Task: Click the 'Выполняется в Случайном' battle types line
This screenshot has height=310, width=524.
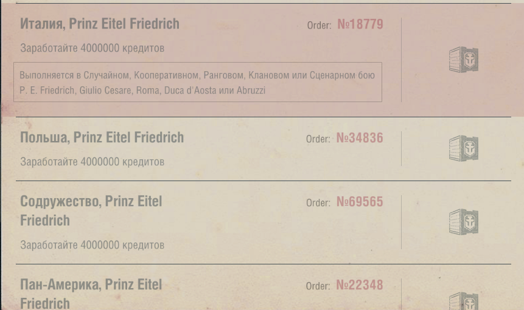Action: tap(197, 75)
